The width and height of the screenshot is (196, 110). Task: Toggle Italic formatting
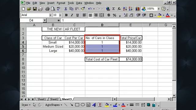point(72,15)
